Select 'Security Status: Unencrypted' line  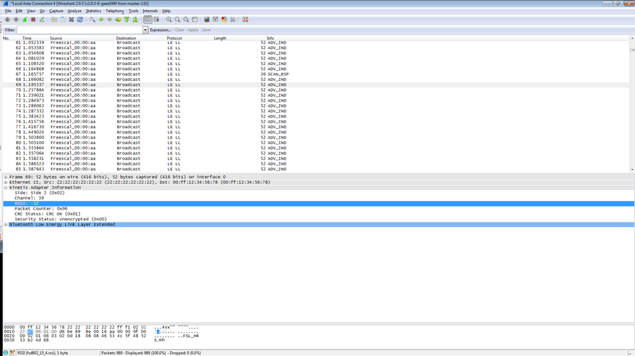pyautogui.click(x=61, y=219)
